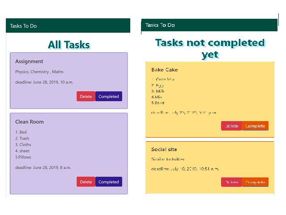
Task: Delete the Assignment task
Action: 85,97
